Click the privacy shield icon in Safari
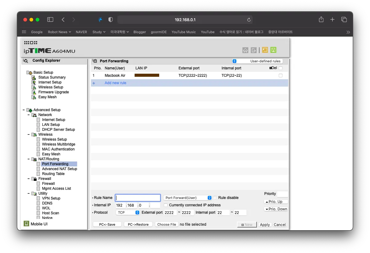Viewport: 370px width, 253px height. 111,20
